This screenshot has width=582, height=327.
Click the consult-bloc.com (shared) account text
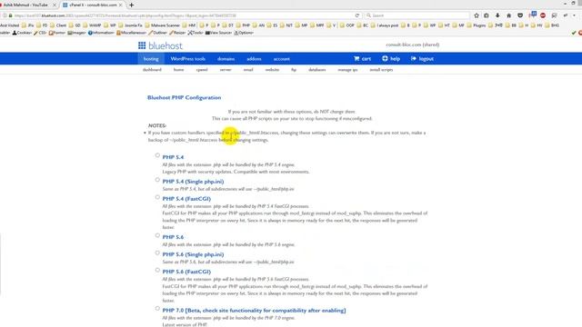coord(412,45)
